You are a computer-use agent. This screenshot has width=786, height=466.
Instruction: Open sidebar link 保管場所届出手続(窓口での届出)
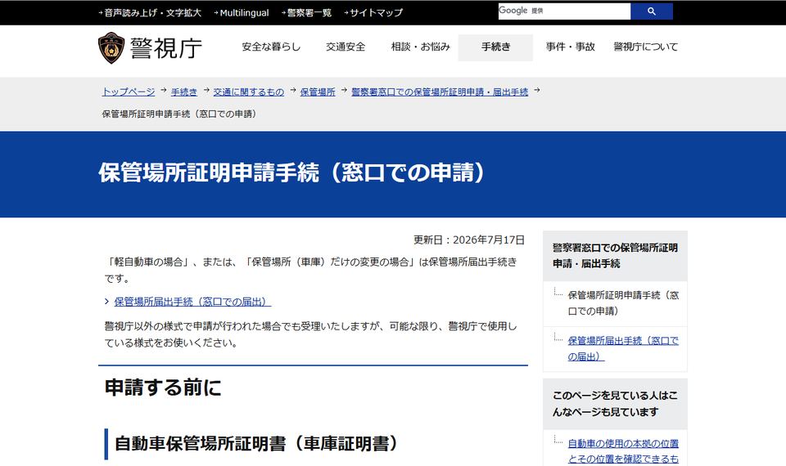pos(622,348)
